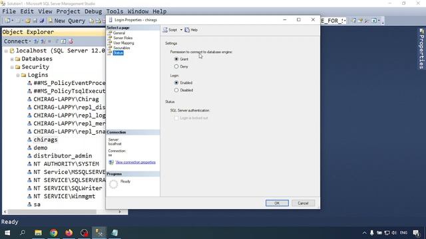
Task: Click View connection properties link
Action: point(136,162)
